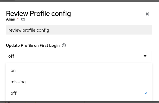This screenshot has height=103, width=159.
Task: Click the Update Profile on First Login label
Action: (33, 45)
